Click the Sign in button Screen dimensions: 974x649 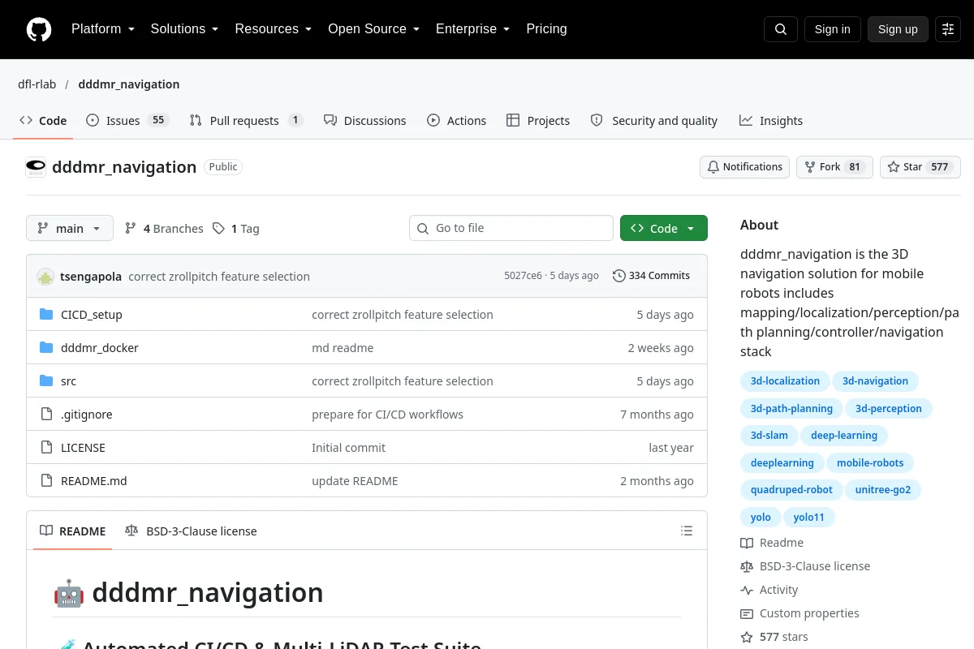click(833, 29)
